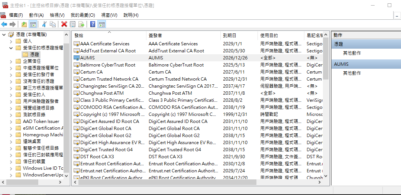The height and width of the screenshot is (195, 401).
Task: Collapse the 受信任的根憑證授權 node
Action: point(11,48)
